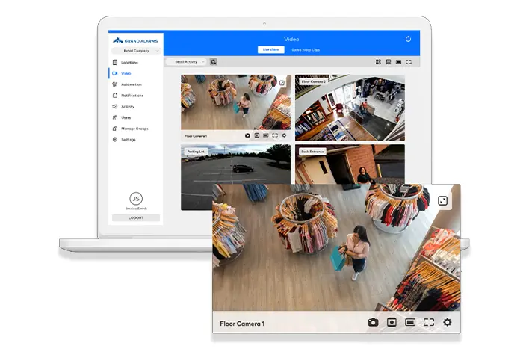Toggle fullscreen layout icon in top toolbar
This screenshot has height=352, width=526.
409,62
